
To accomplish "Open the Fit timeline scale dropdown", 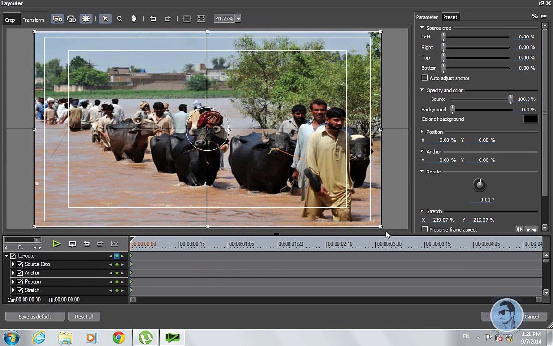I will point(35,247).
